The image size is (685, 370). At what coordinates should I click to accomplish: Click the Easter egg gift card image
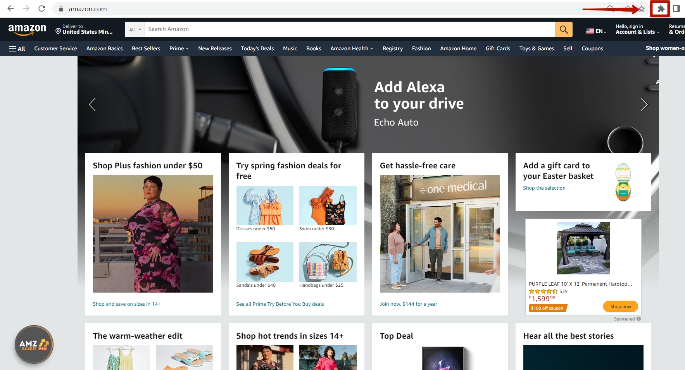point(623,182)
